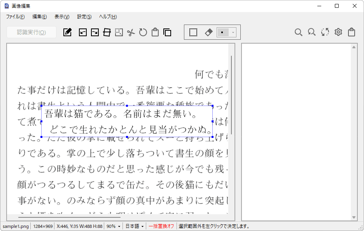This screenshot has width=364, height=231.
Task: Click the redo arrow box icon
Action: coord(95,32)
